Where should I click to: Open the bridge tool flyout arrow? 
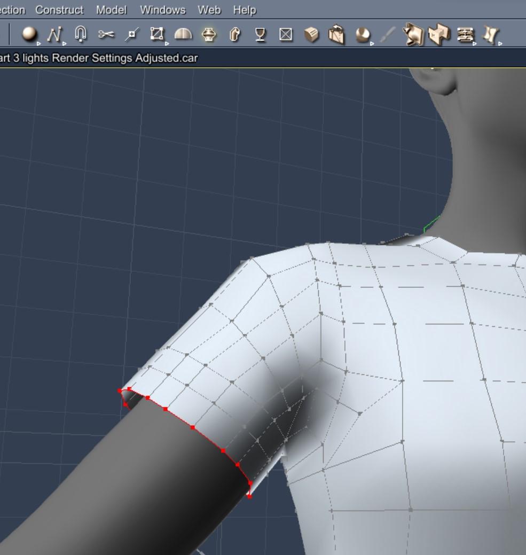[475, 44]
